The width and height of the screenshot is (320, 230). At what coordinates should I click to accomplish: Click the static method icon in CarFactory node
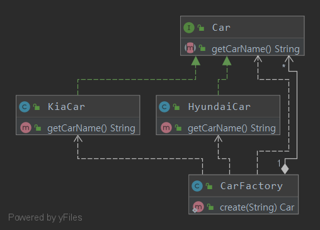pos(198,207)
